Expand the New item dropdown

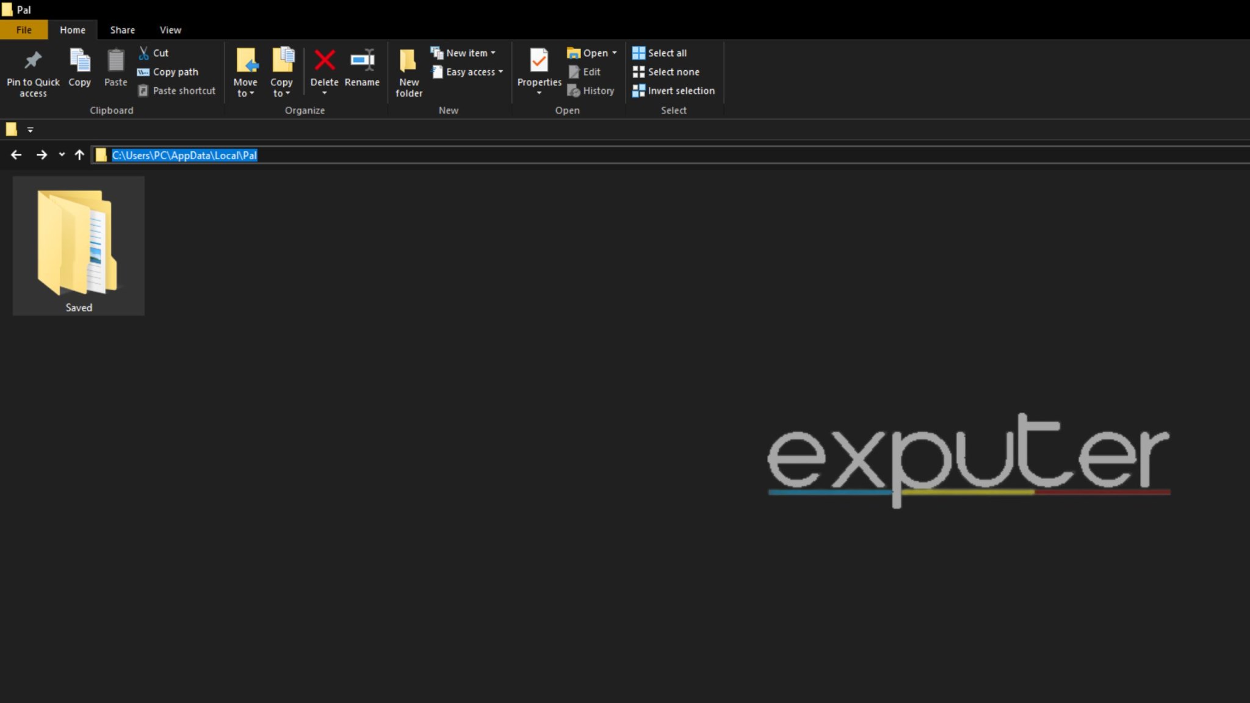[493, 52]
